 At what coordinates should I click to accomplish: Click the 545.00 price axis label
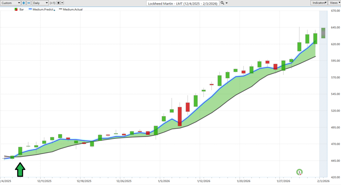[x=335, y=94]
